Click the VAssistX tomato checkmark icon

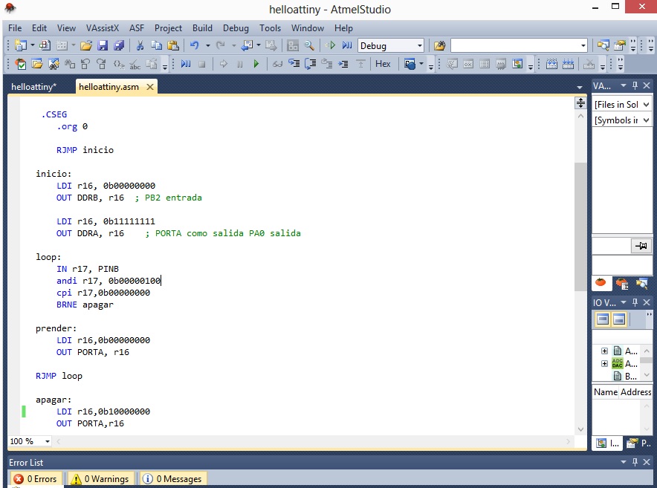tap(20, 64)
